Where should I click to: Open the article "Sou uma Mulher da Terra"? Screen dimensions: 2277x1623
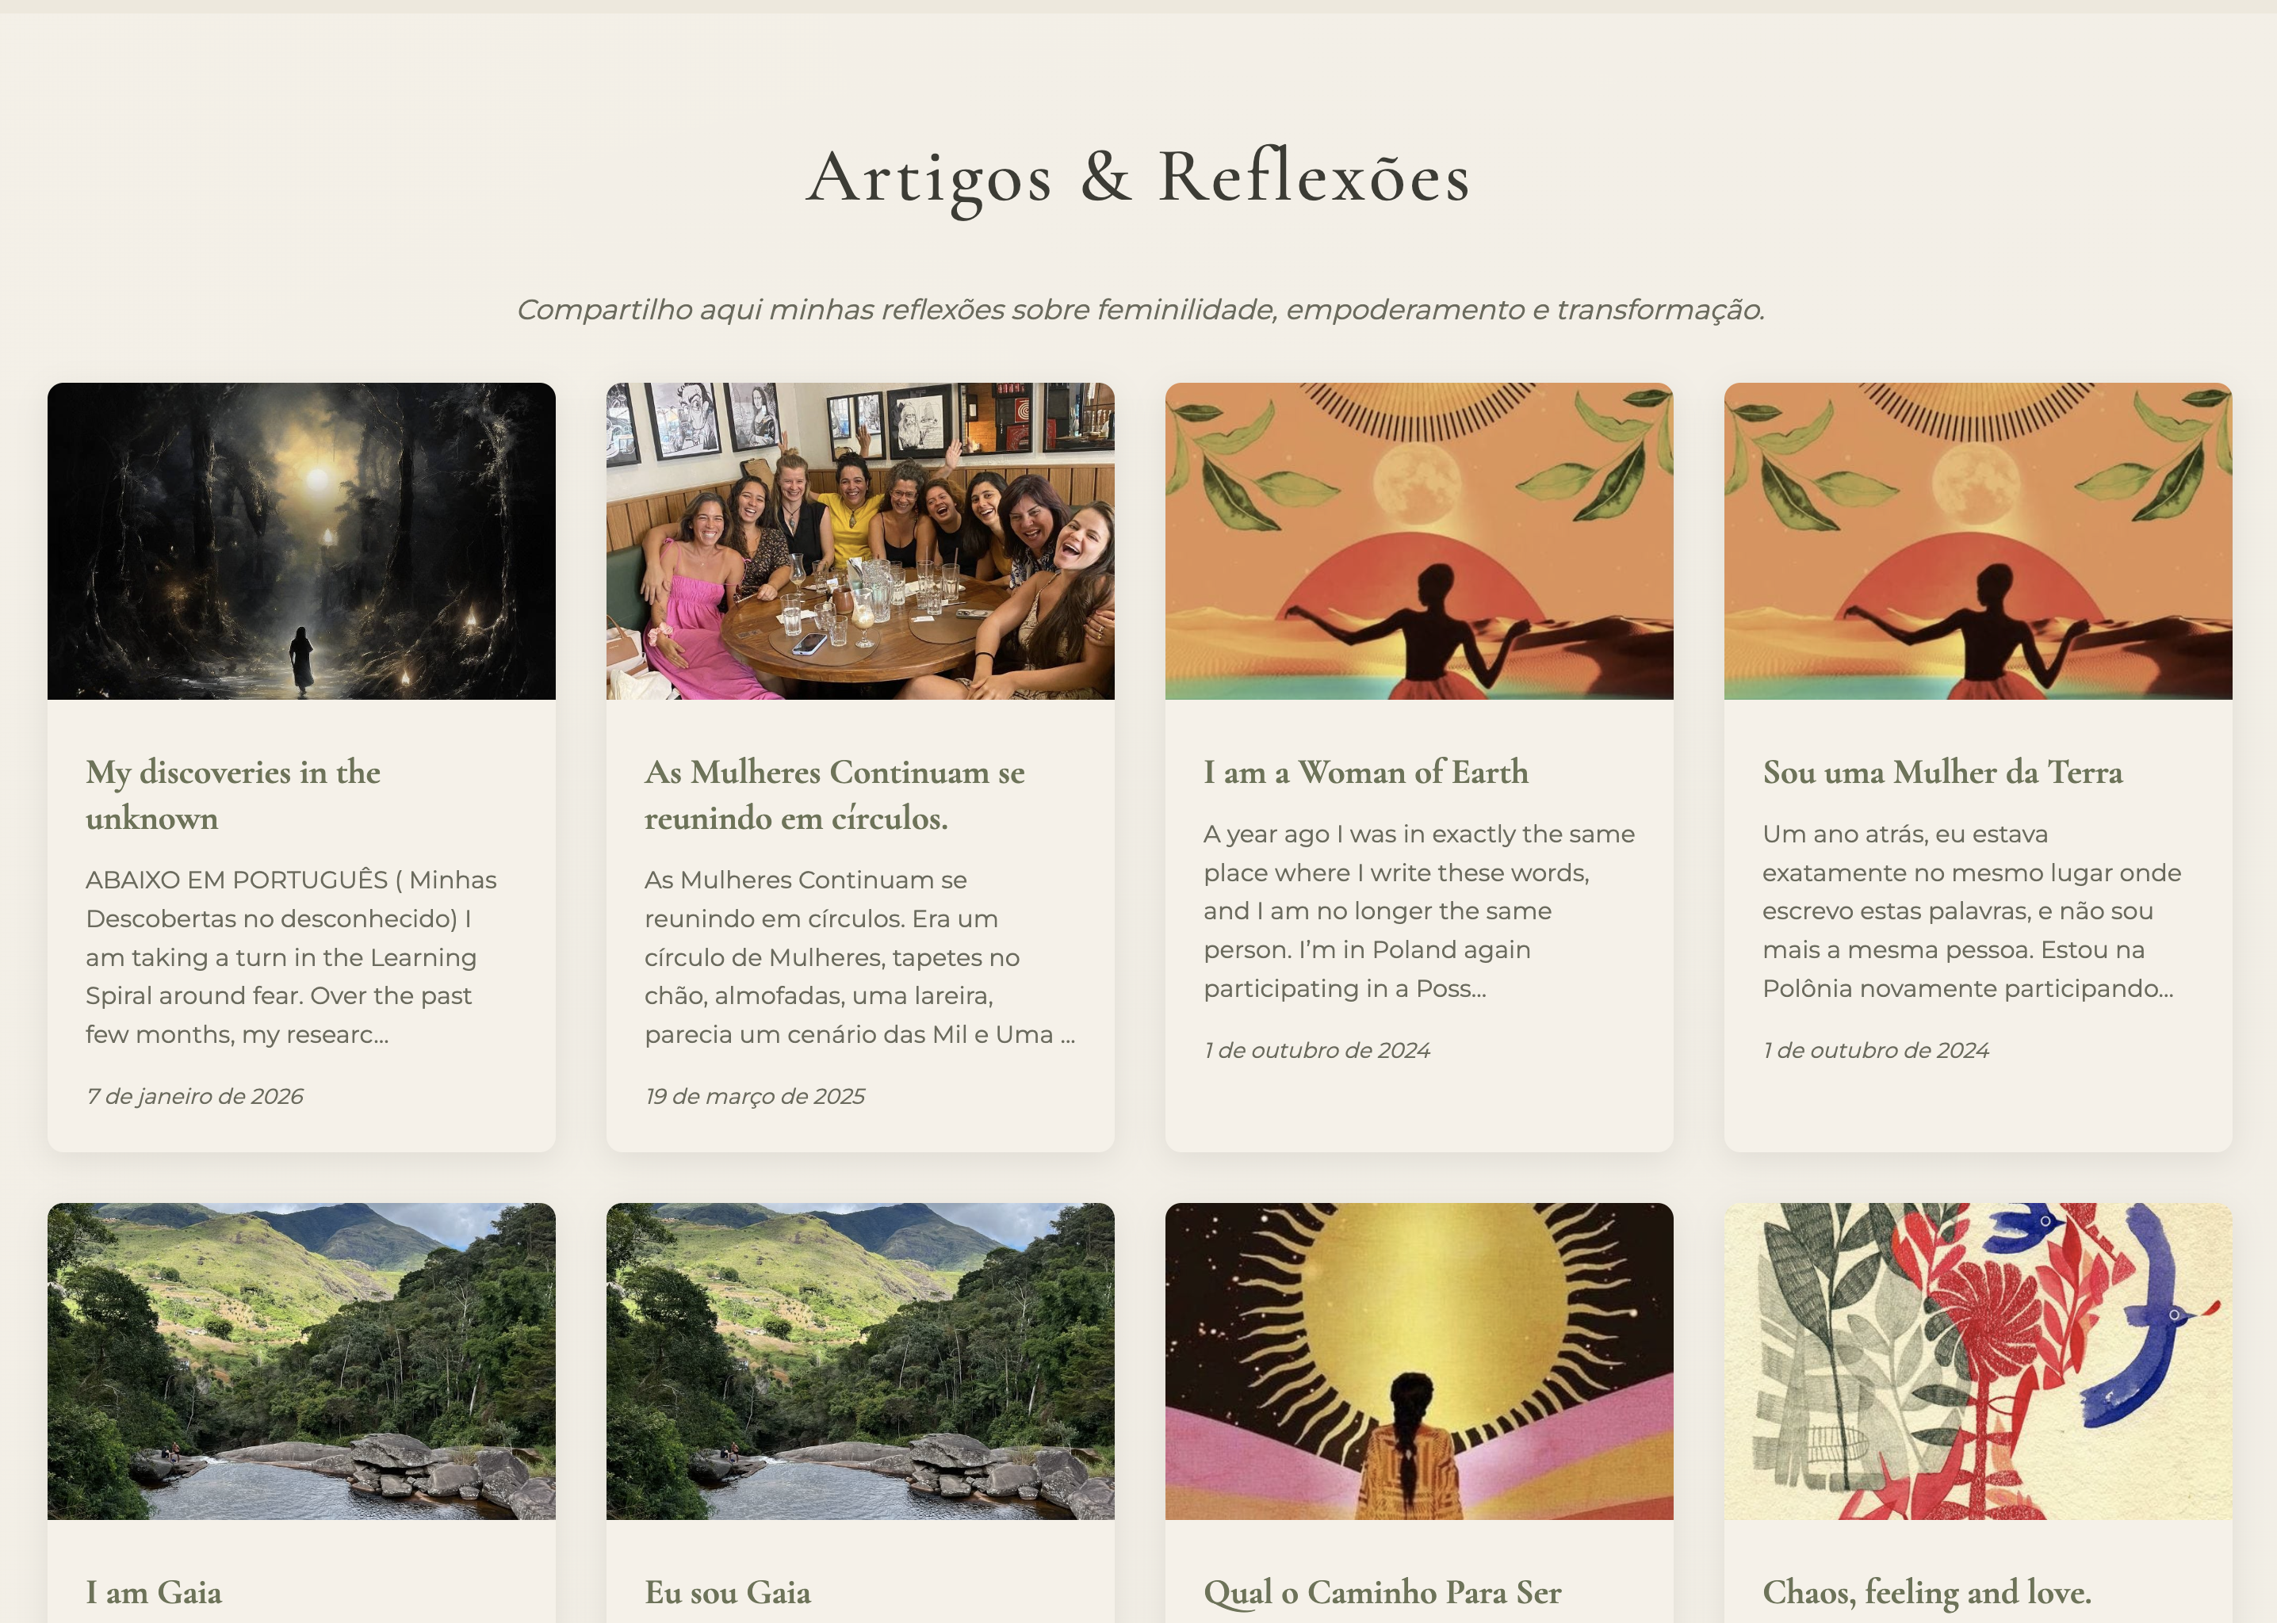pos(1944,773)
